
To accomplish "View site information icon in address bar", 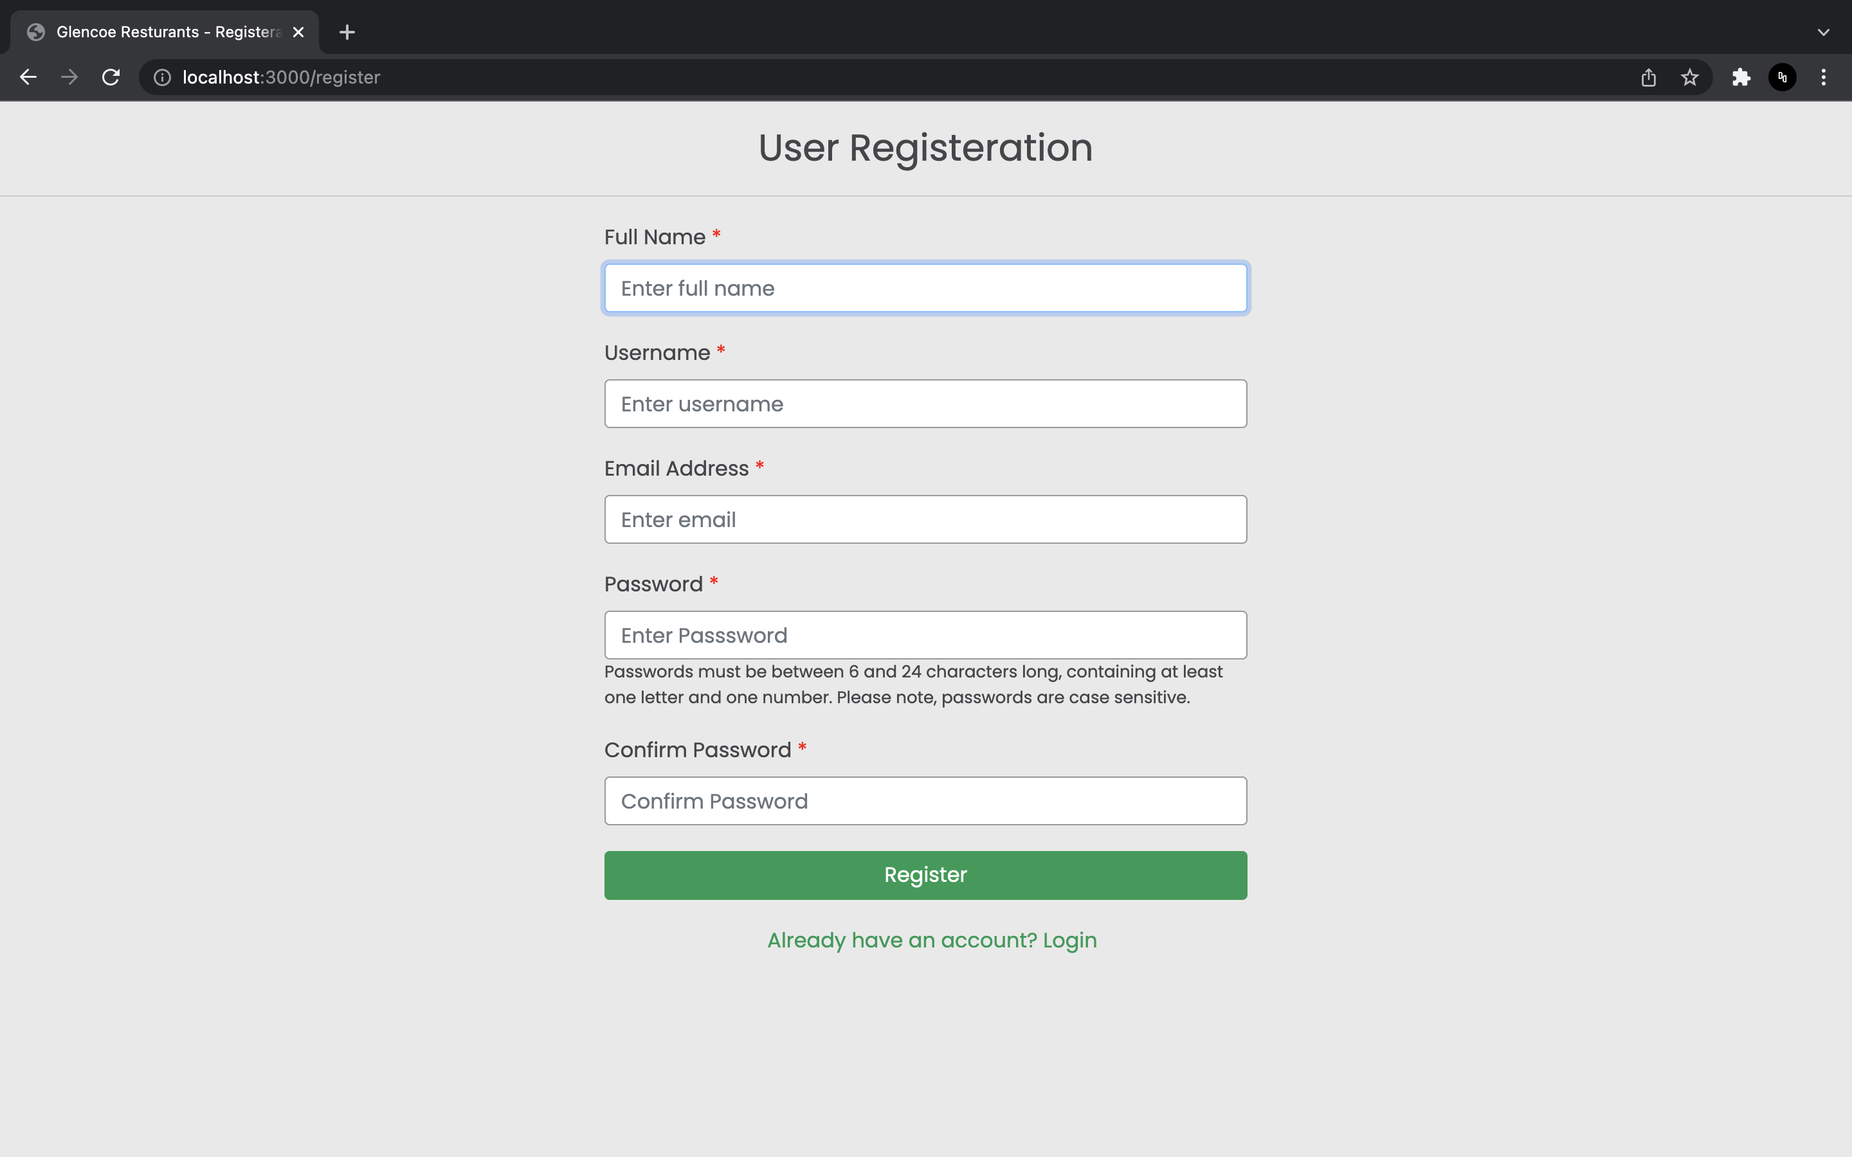I will (x=162, y=77).
